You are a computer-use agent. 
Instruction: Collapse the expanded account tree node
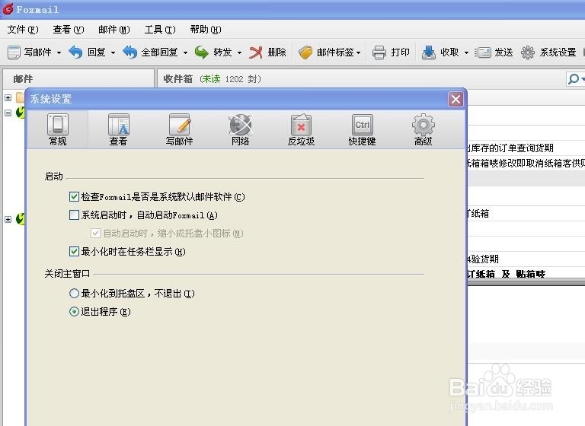coord(8,112)
